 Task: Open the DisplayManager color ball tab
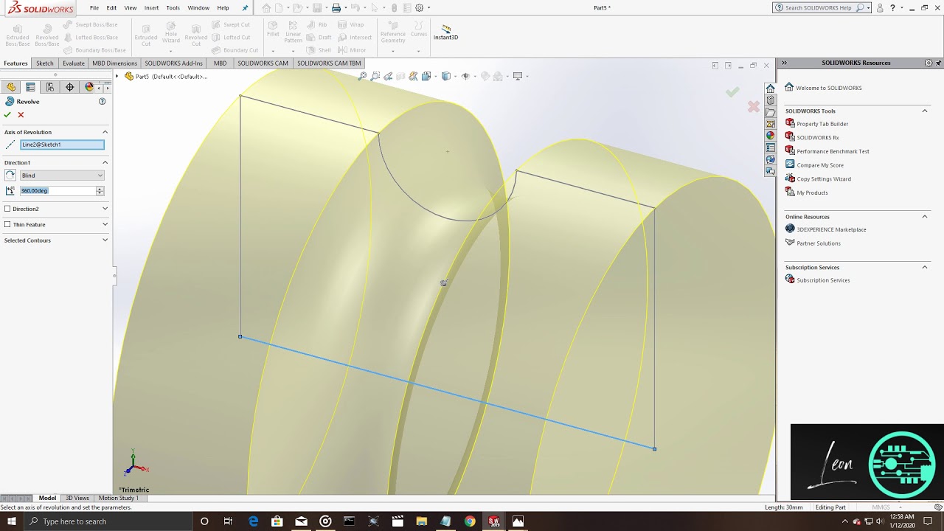coord(89,87)
